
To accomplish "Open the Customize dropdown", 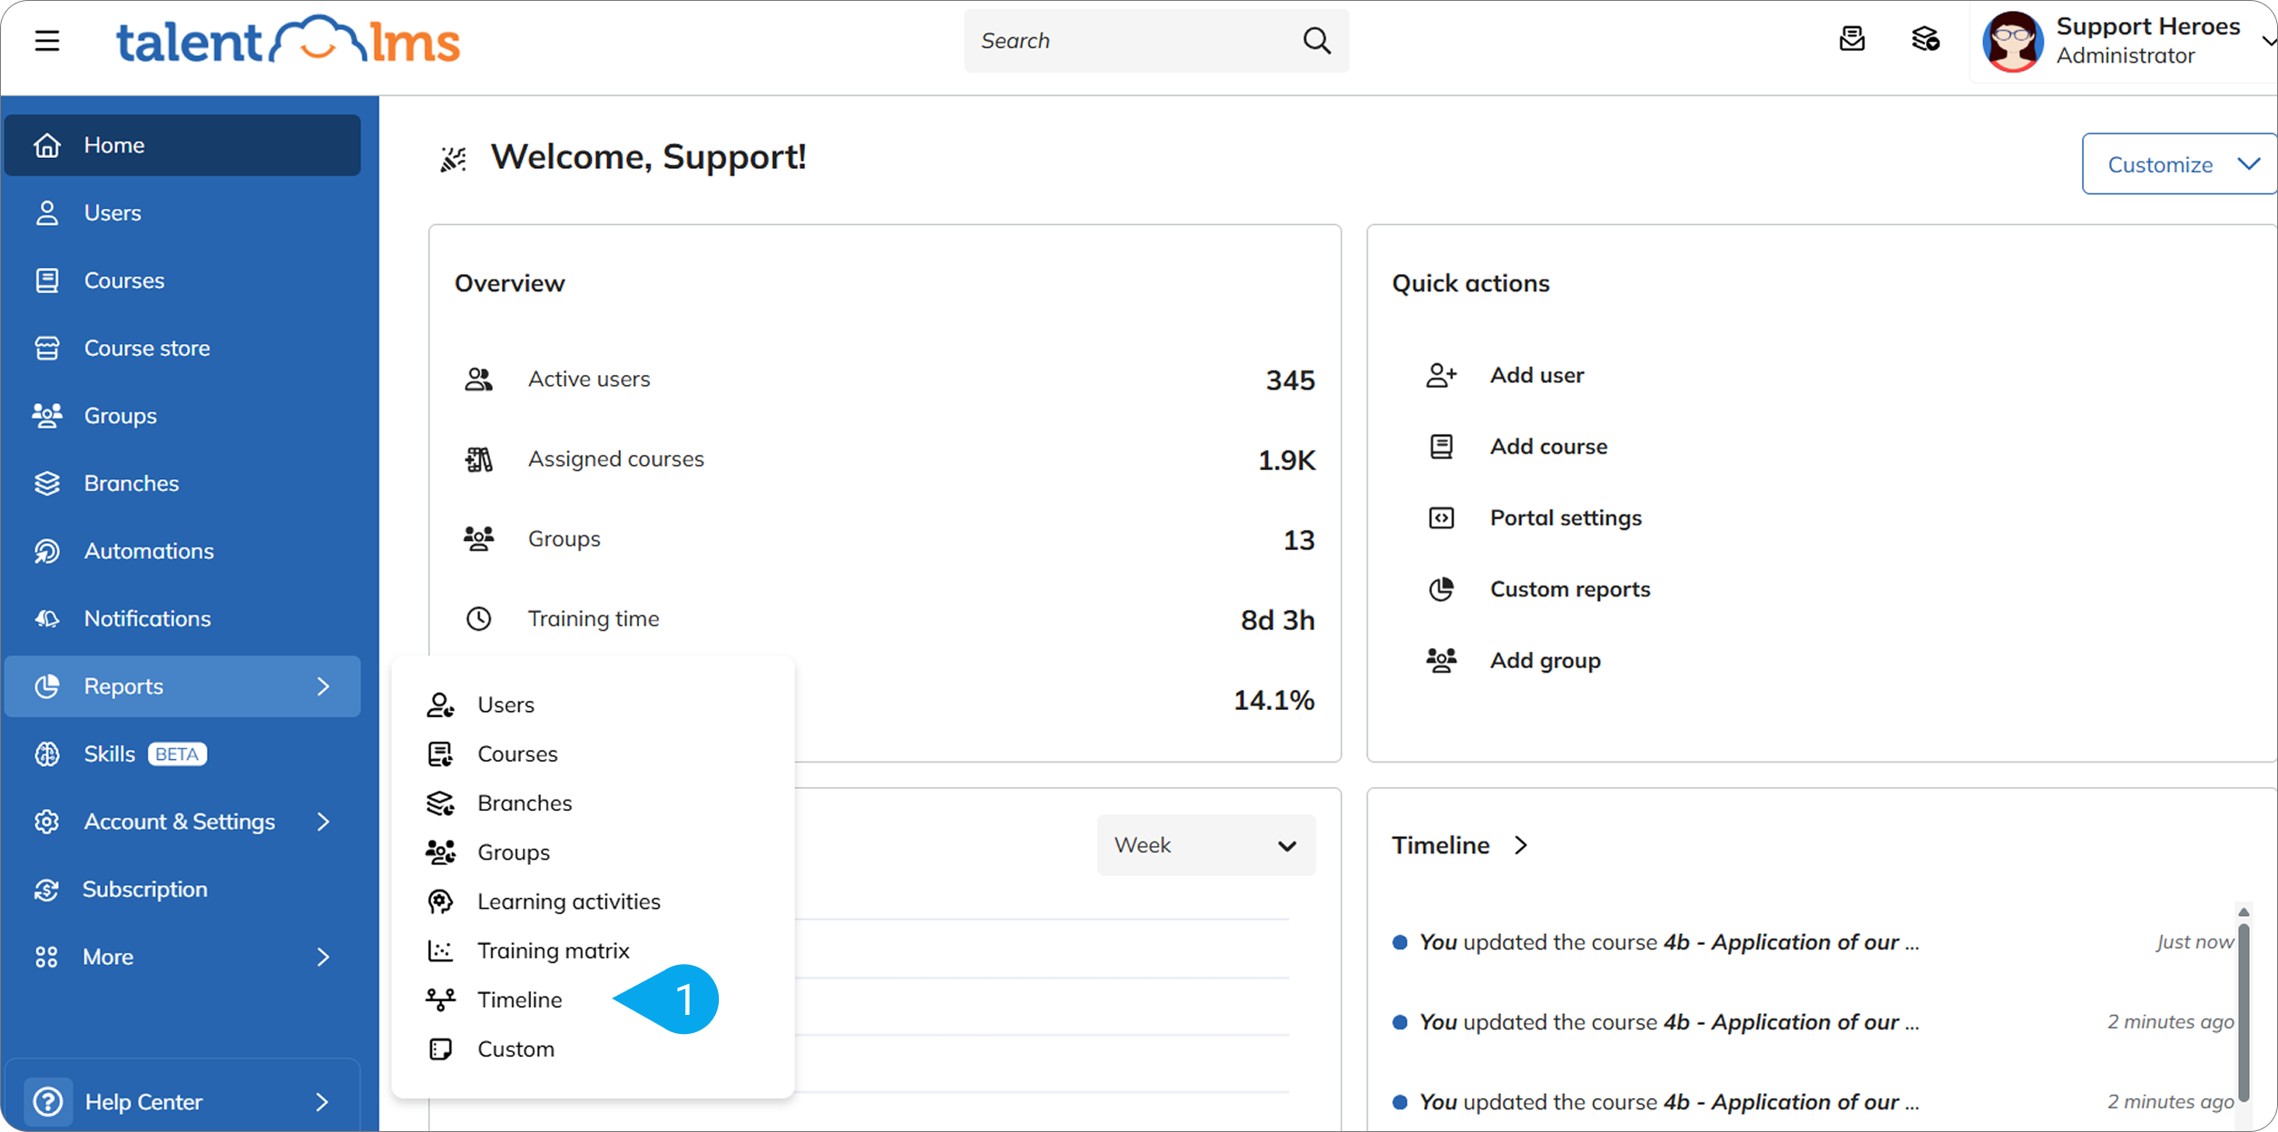I will [2179, 164].
